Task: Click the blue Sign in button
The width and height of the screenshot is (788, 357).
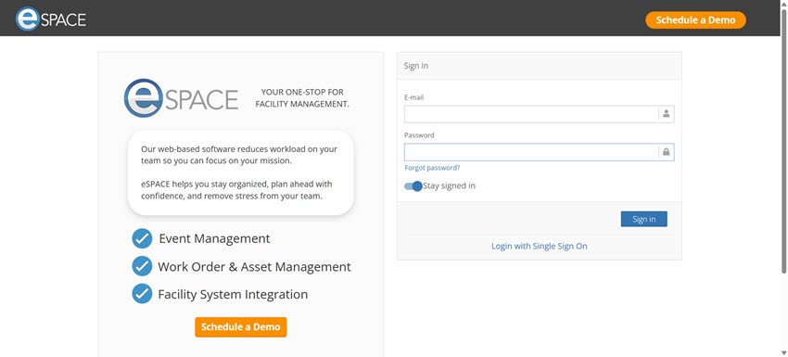Action: pyautogui.click(x=643, y=219)
